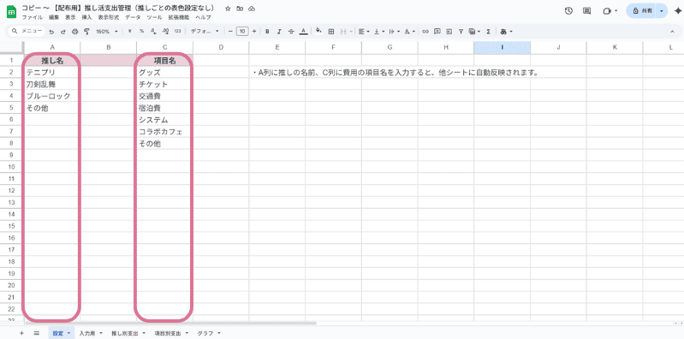The image size is (684, 339).
Task: Star this spreadsheet document
Action: [228, 9]
